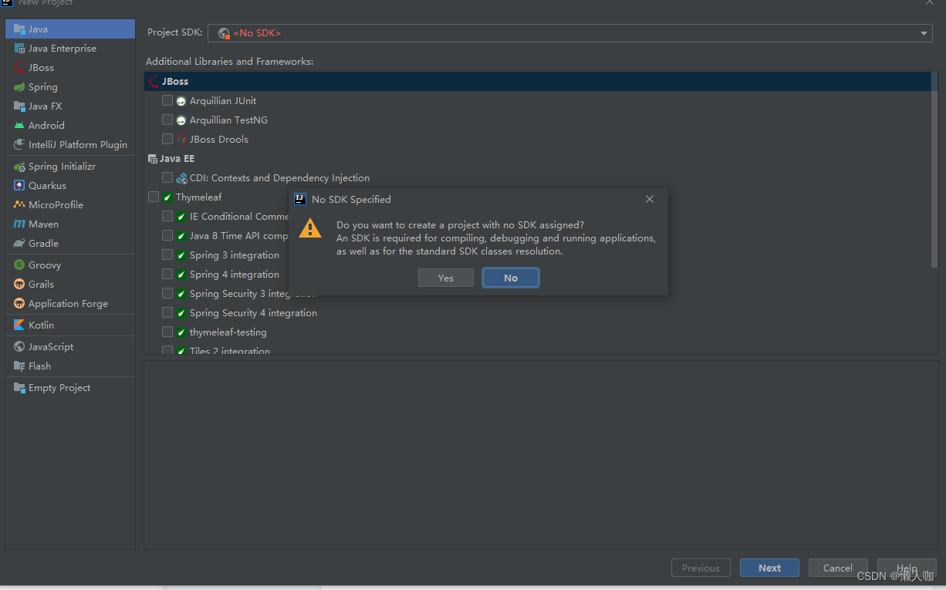Click the Cancel button

click(x=838, y=568)
